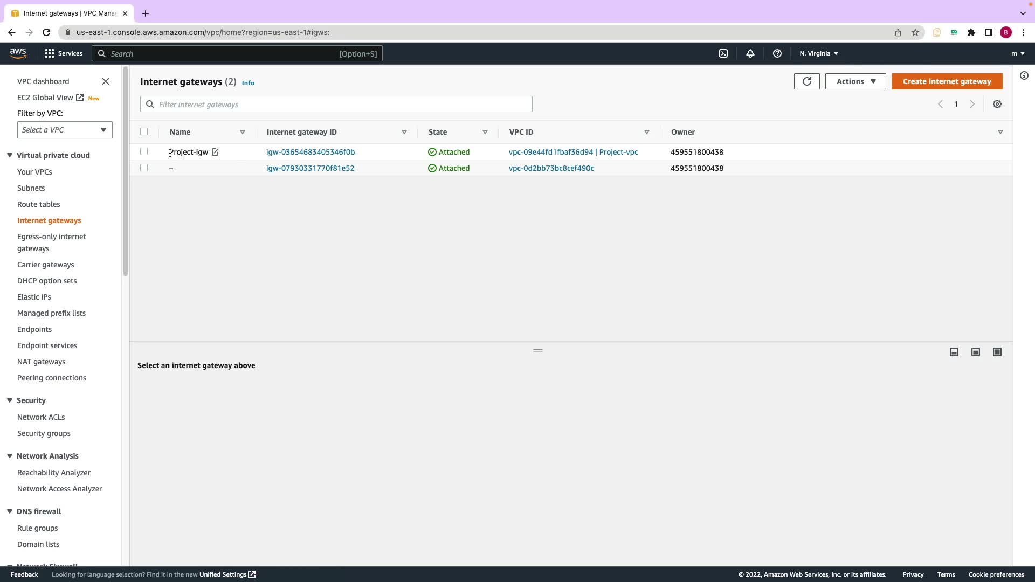Expand the N. Virginia region selector
The image size is (1035, 582).
click(818, 53)
